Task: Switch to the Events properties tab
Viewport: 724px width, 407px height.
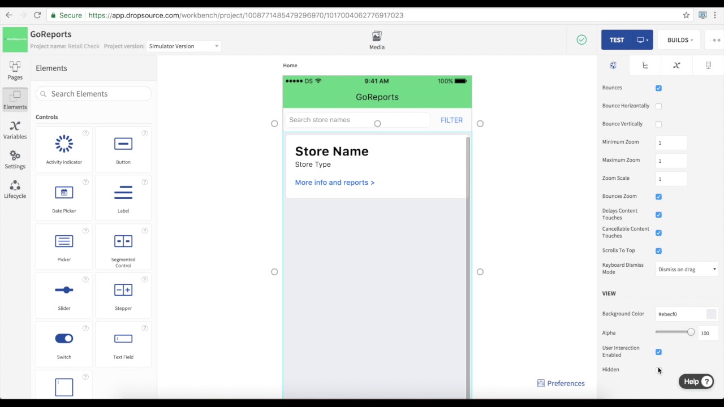Action: click(x=676, y=66)
